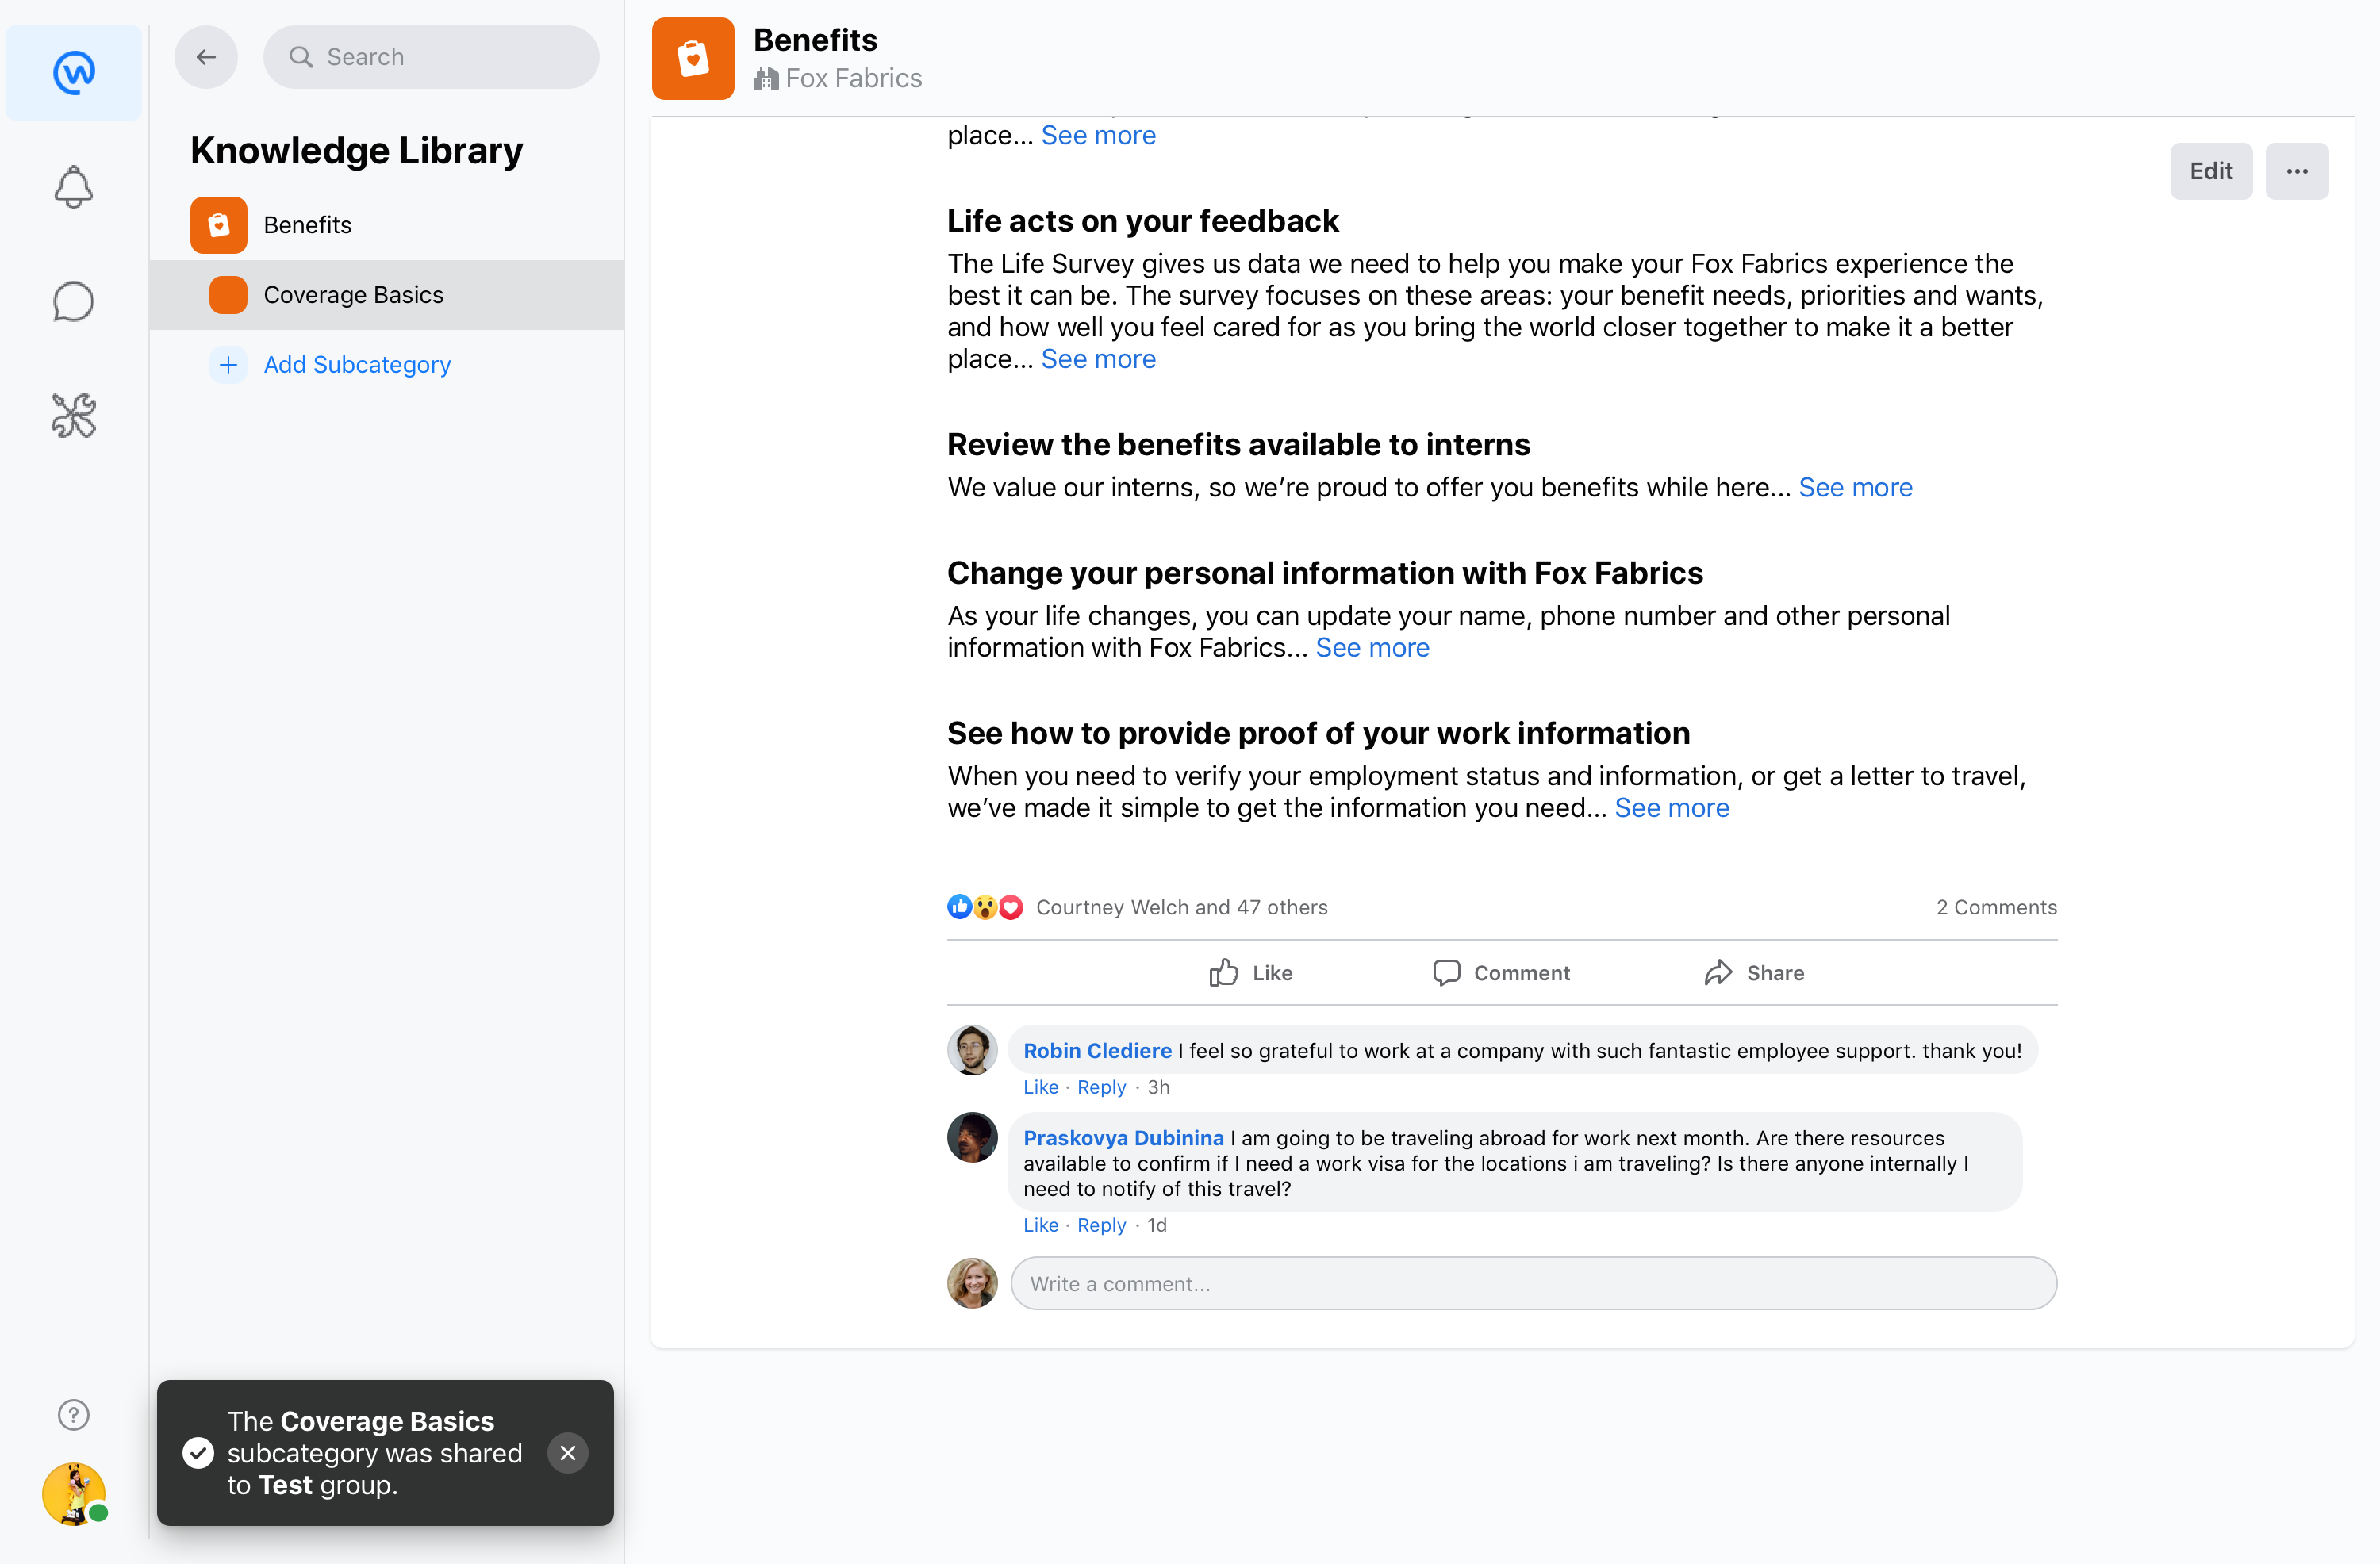Click the plus icon for Add Subcategory

coord(228,365)
